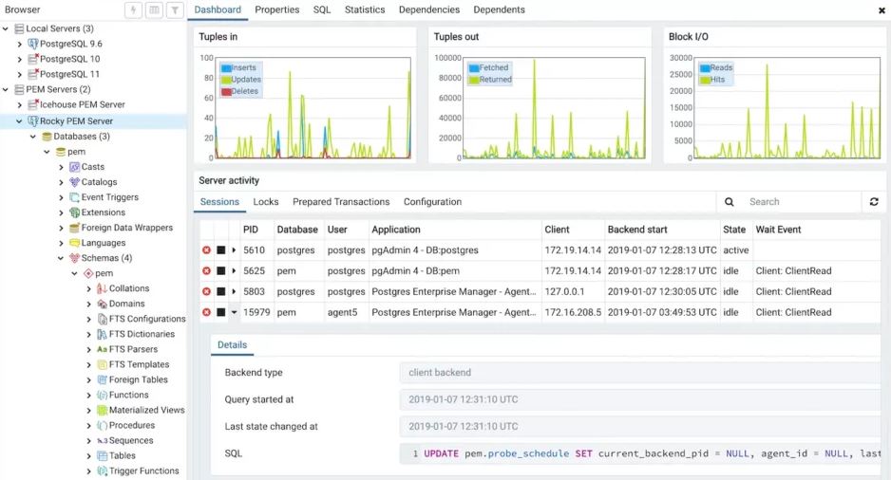The width and height of the screenshot is (891, 480).
Task: Open the Prepared Transactions tab
Action: (341, 202)
